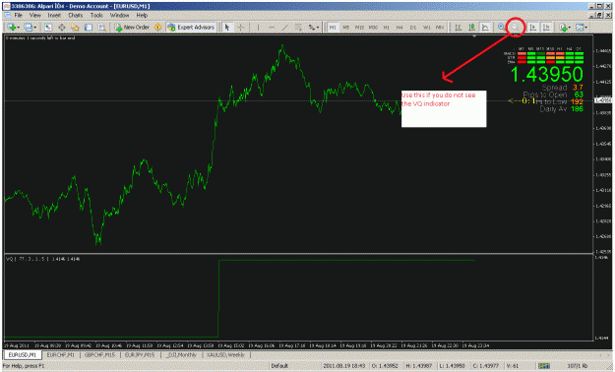
Task: Switch chart to M15 timeframe
Action: 359,28
